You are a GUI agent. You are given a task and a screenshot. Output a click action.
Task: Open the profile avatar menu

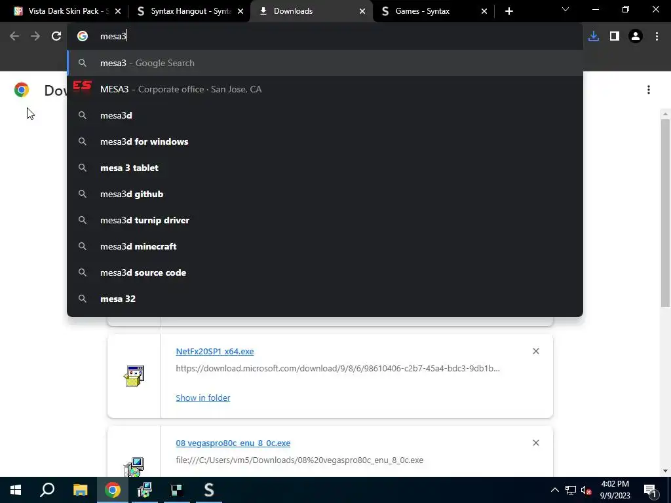pos(636,37)
